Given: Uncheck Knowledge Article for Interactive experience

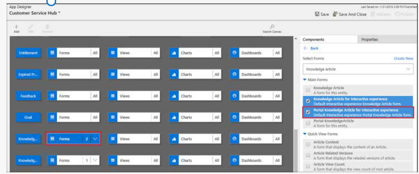Looking at the screenshot, I should pyautogui.click(x=308, y=101).
